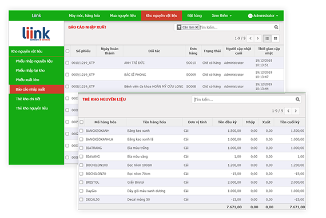Open 'Máy móc, hàng hóa' menu
The image size is (326, 218).
(84, 15)
